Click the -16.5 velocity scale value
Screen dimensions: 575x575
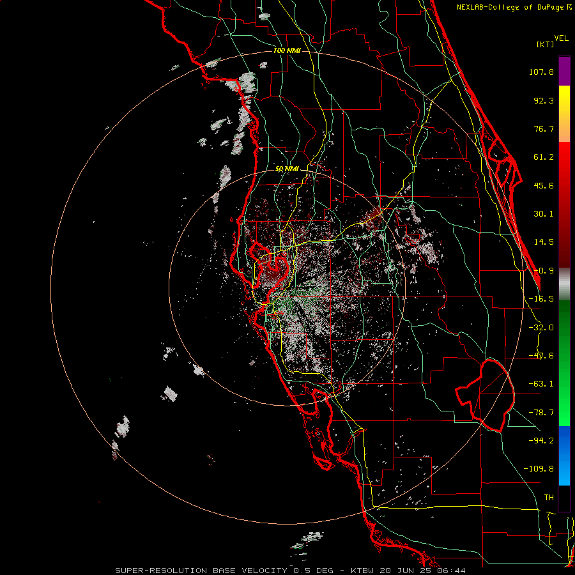click(541, 299)
